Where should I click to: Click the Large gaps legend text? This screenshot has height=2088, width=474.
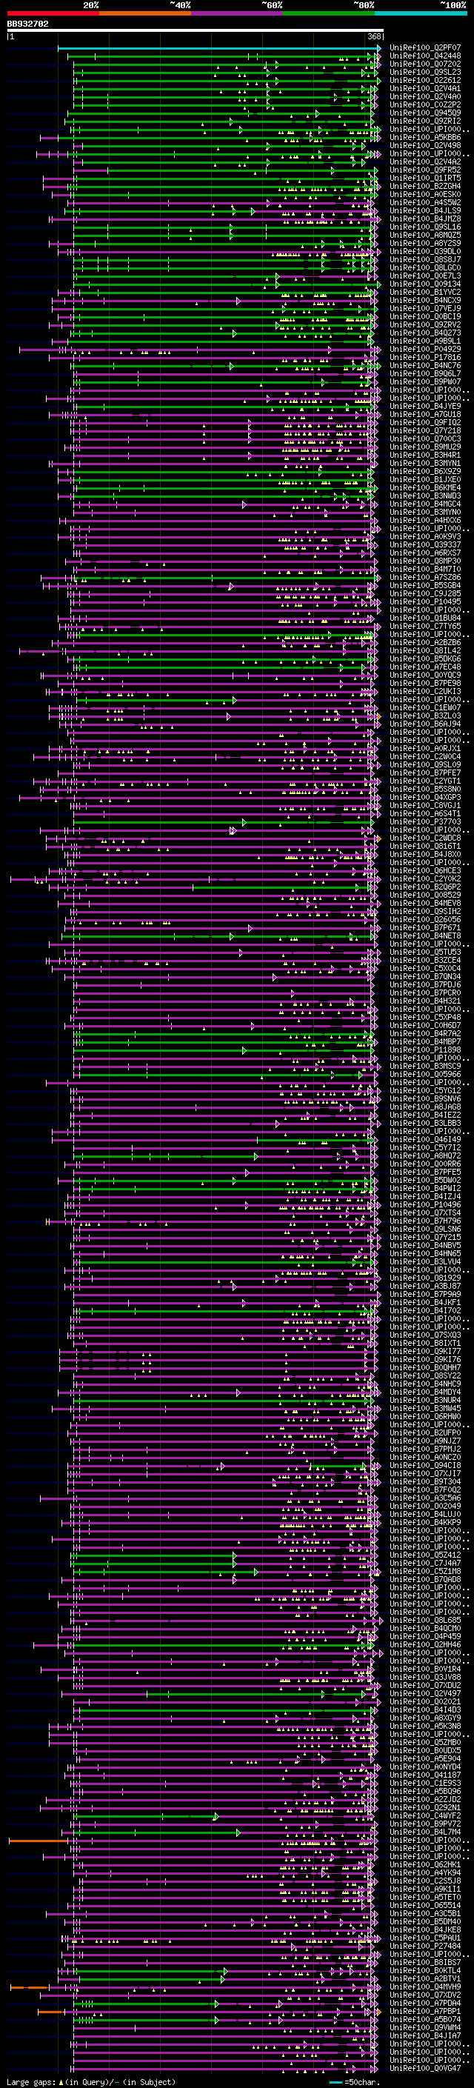click(x=31, y=2081)
